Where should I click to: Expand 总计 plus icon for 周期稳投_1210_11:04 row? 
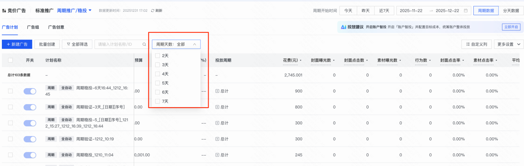coord(217,155)
